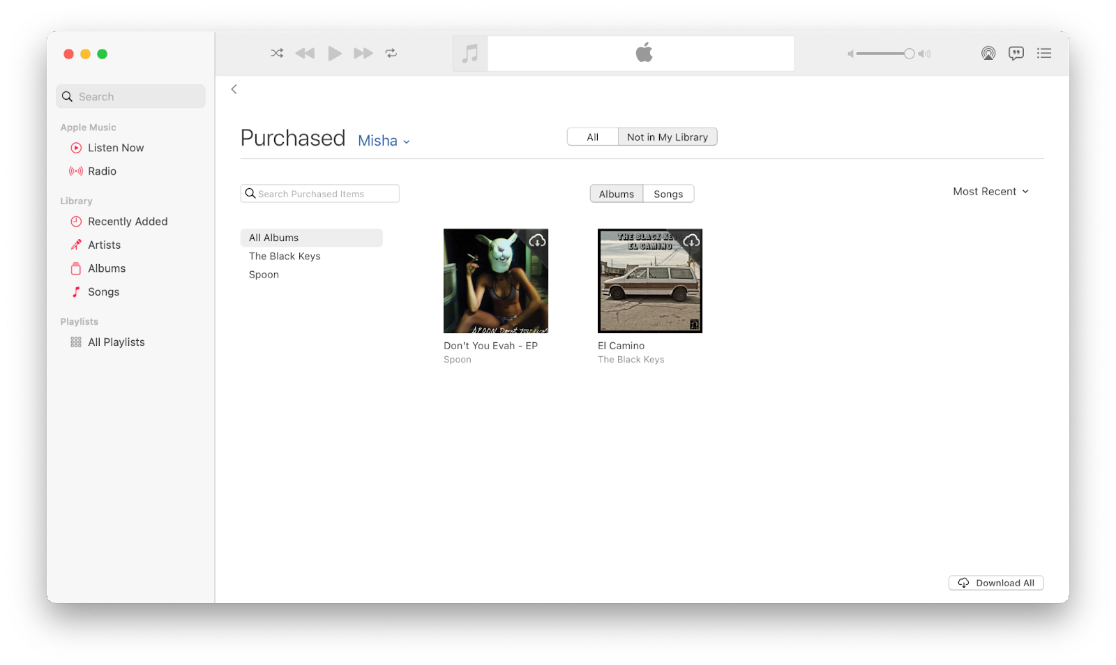1116x665 pixels.
Task: Click the Spoon artist name under the EP
Action: click(458, 360)
